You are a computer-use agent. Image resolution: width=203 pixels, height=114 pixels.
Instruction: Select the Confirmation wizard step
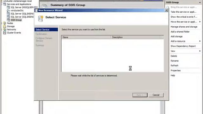pos(41,34)
